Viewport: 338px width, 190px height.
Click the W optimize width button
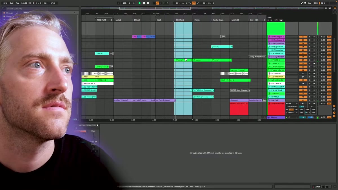tap(330, 8)
